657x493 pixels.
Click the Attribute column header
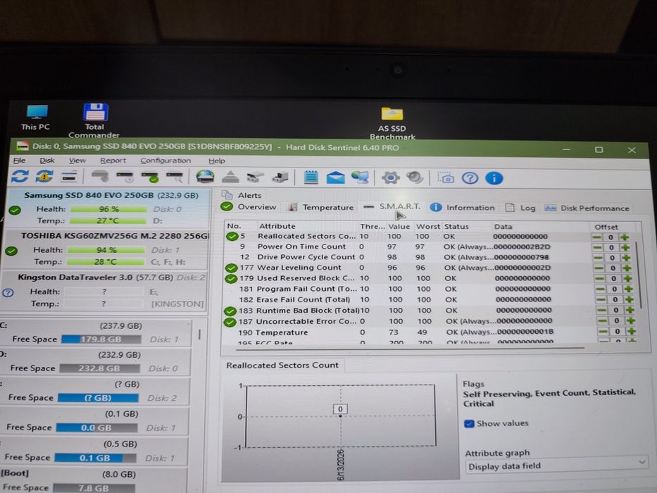[x=277, y=226]
